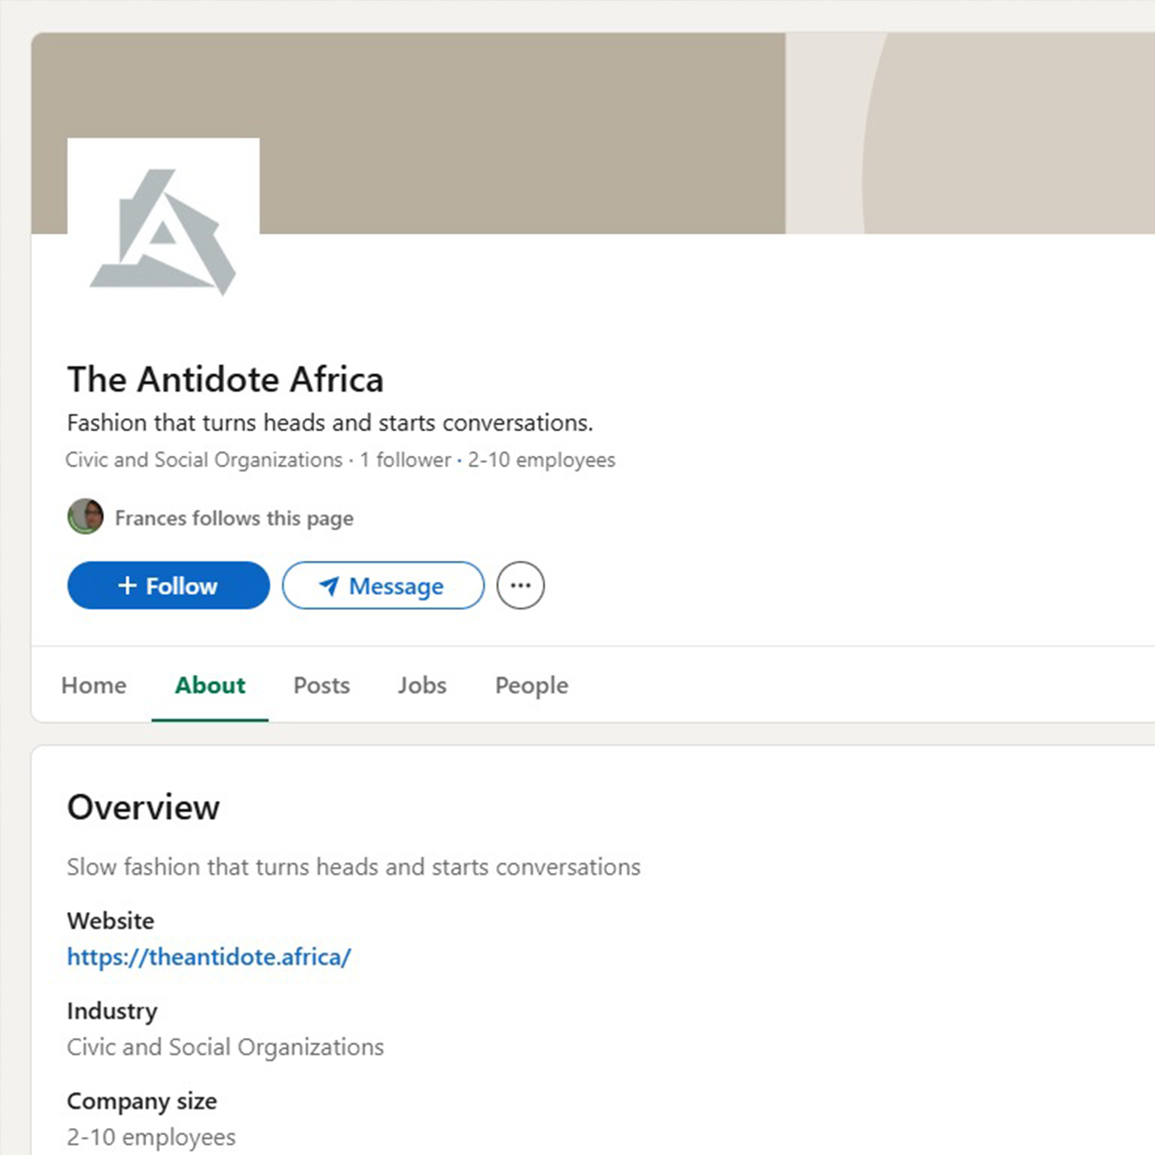Open the Posts tab
1155x1155 pixels.
[x=322, y=685]
